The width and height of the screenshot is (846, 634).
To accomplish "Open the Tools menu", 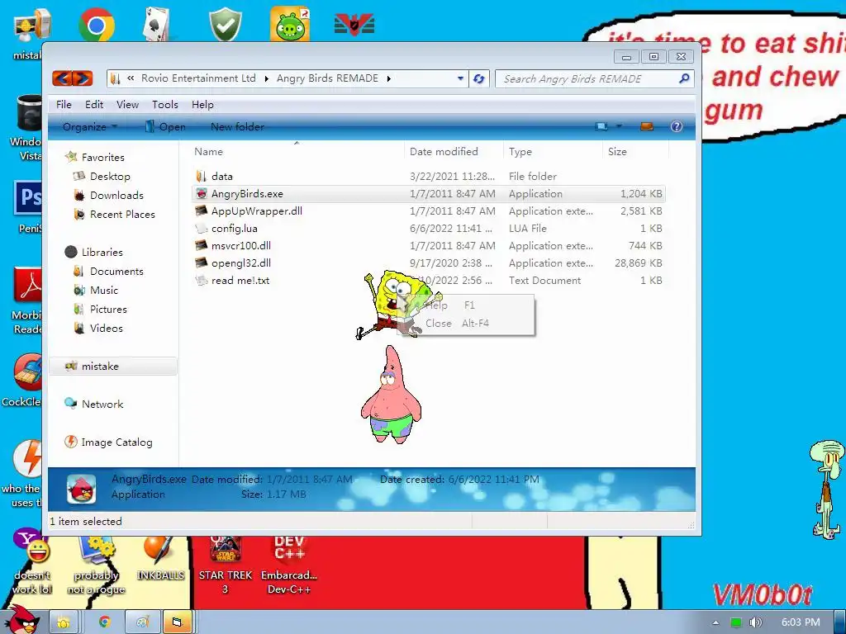I will pyautogui.click(x=164, y=105).
